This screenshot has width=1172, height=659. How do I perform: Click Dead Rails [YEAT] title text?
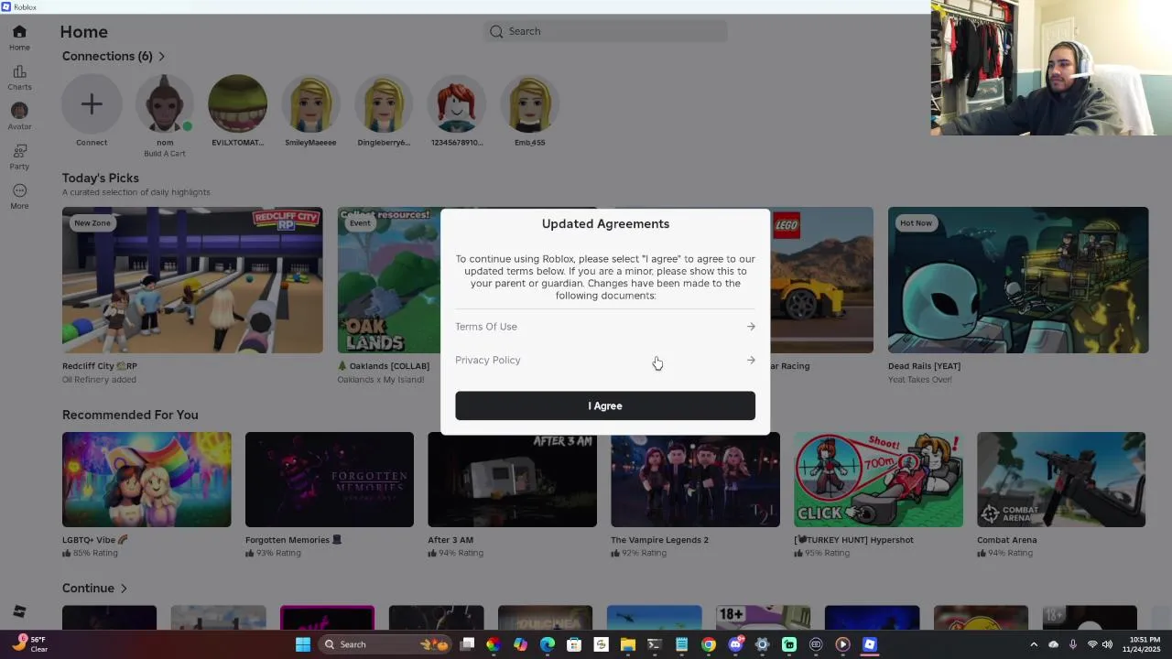pyautogui.click(x=924, y=366)
